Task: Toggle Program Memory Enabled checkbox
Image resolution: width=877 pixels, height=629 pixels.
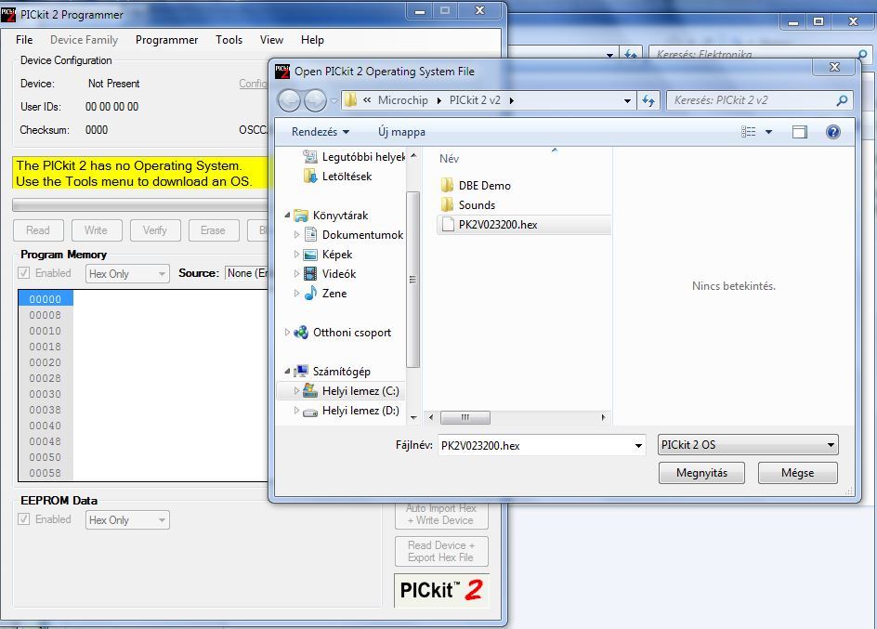Action: [23, 273]
